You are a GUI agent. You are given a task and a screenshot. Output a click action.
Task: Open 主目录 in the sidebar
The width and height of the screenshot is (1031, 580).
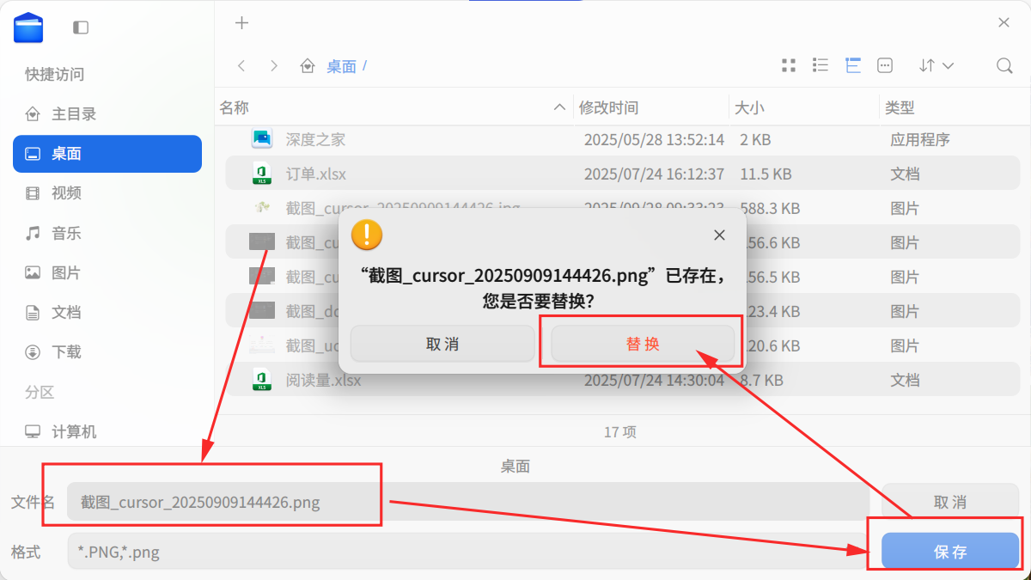tap(107, 113)
